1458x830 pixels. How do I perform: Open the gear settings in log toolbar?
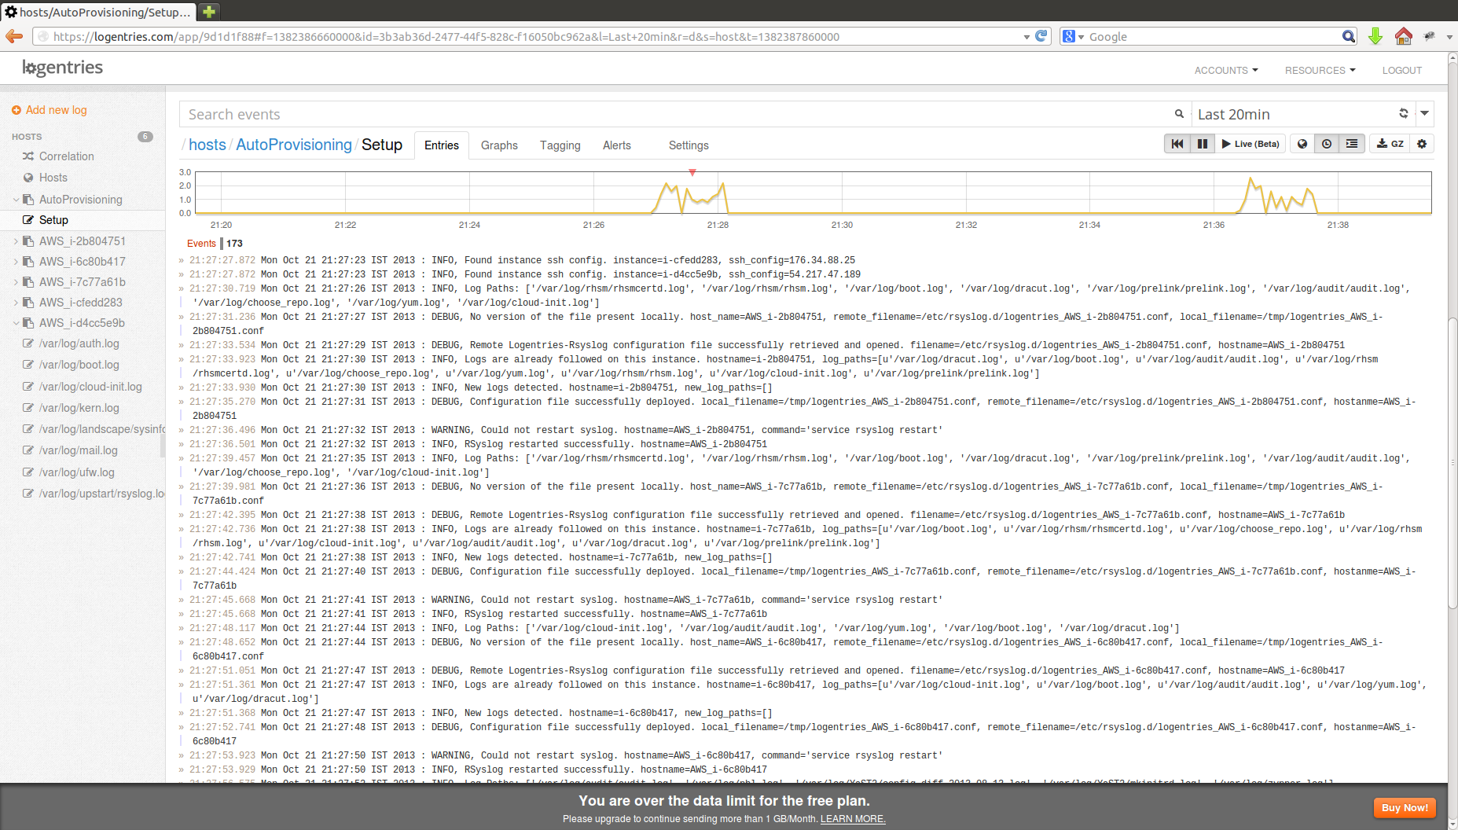(1422, 144)
